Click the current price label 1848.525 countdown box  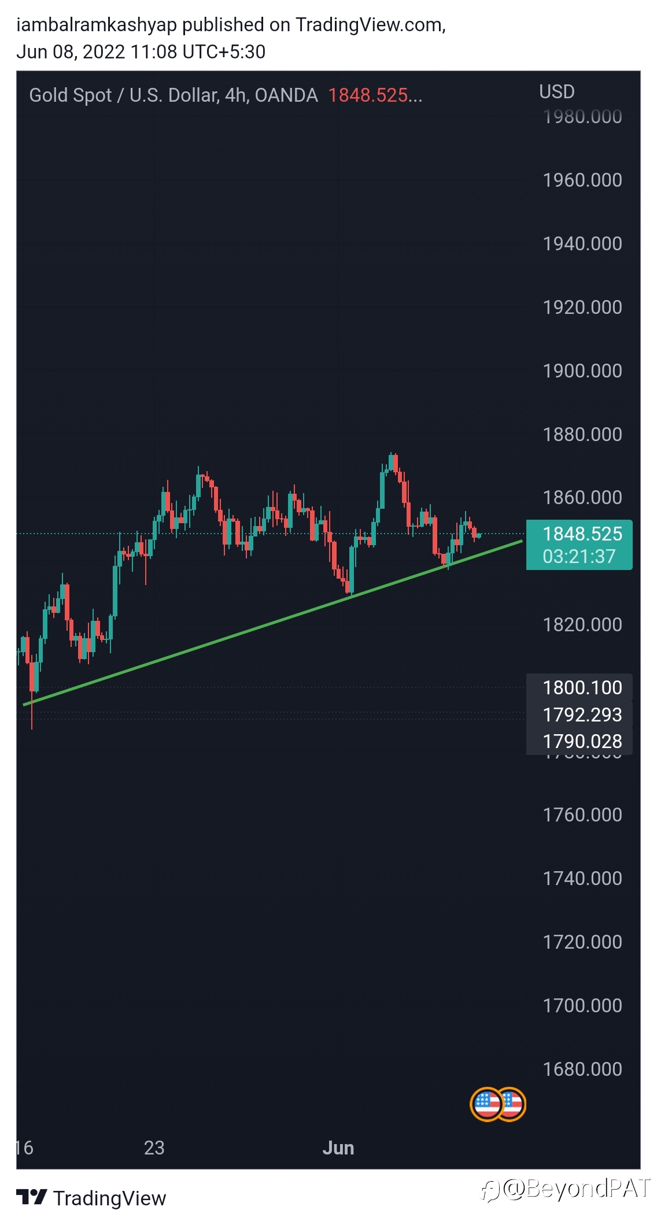(x=579, y=545)
